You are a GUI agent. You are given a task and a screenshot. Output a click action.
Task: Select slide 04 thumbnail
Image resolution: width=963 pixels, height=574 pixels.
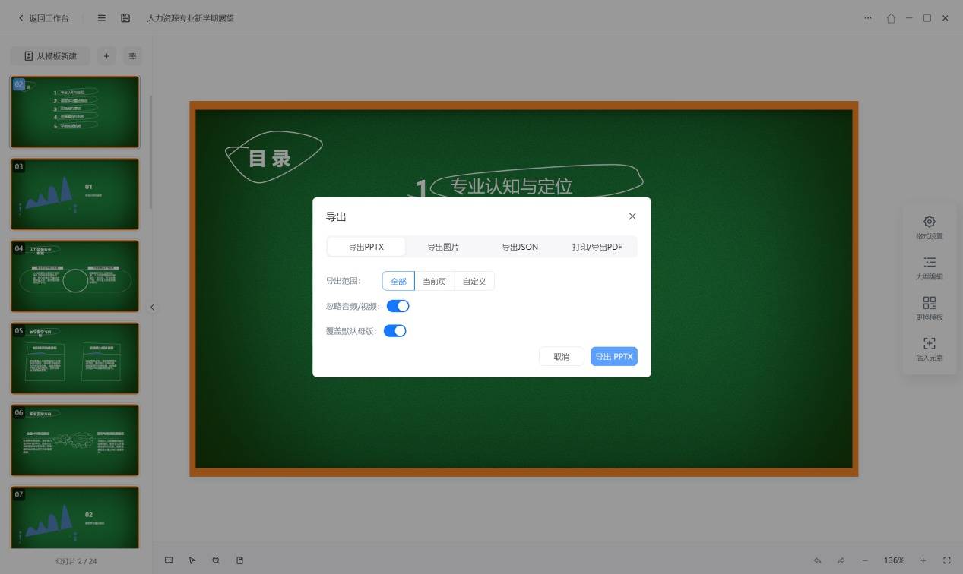(74, 276)
